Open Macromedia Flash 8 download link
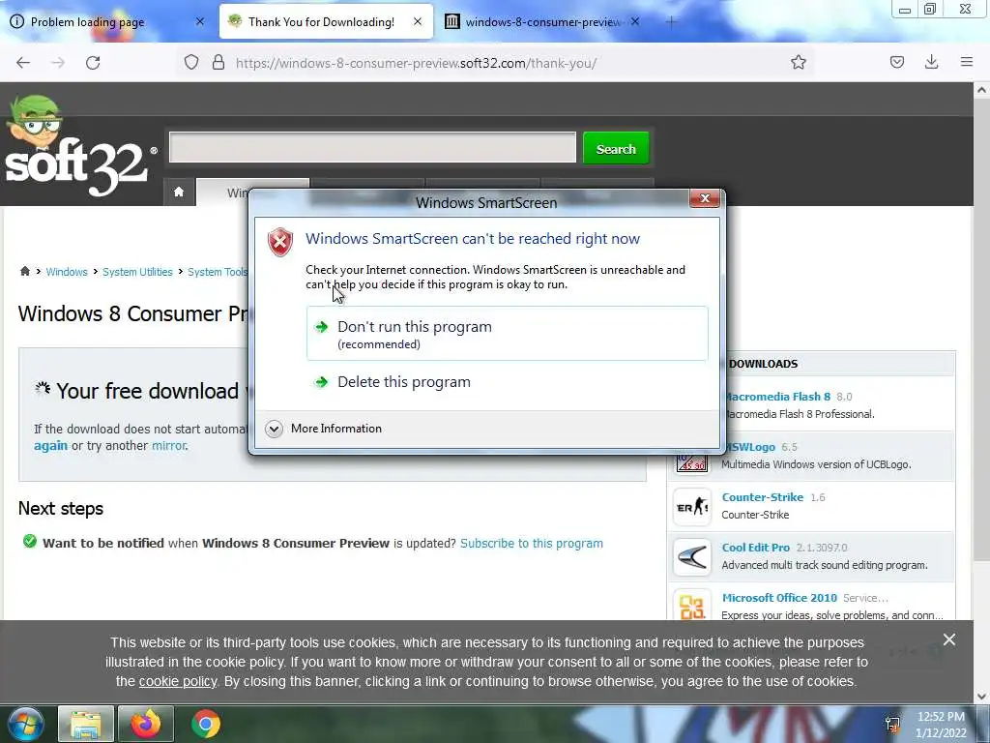 tap(776, 397)
